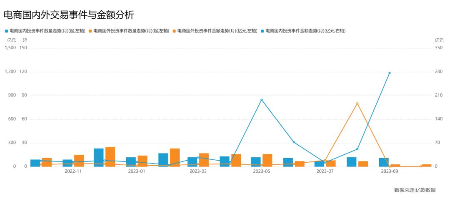
Task: Click the blue swatch for 电商国内投资事件数量走势 legend
Action: tap(7, 30)
